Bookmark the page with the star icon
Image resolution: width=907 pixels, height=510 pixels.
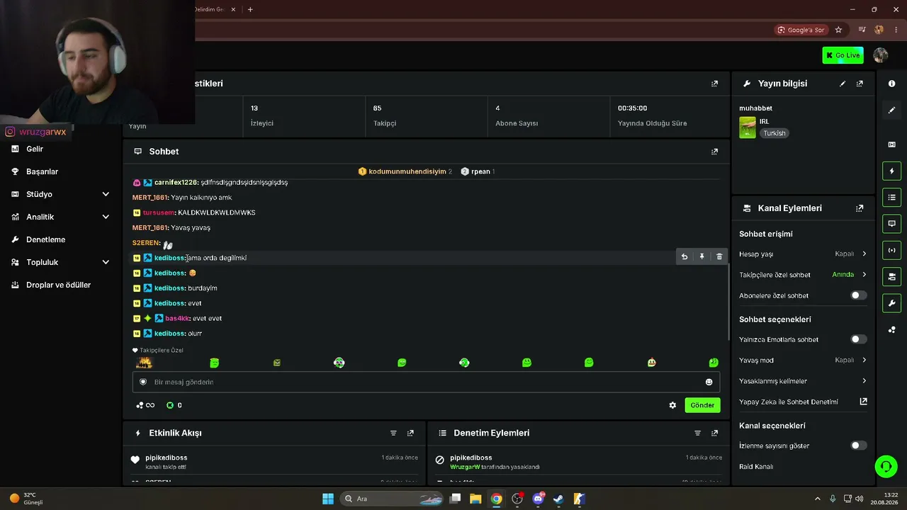coord(838,30)
